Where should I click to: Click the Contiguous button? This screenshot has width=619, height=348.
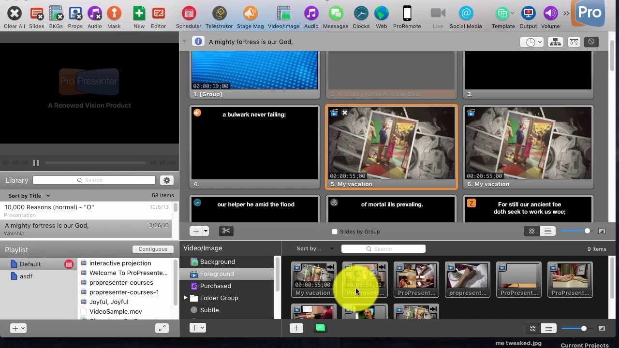tap(153, 249)
